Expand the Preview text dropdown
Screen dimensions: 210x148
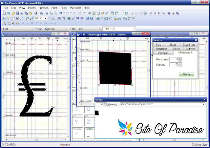pos(203,104)
